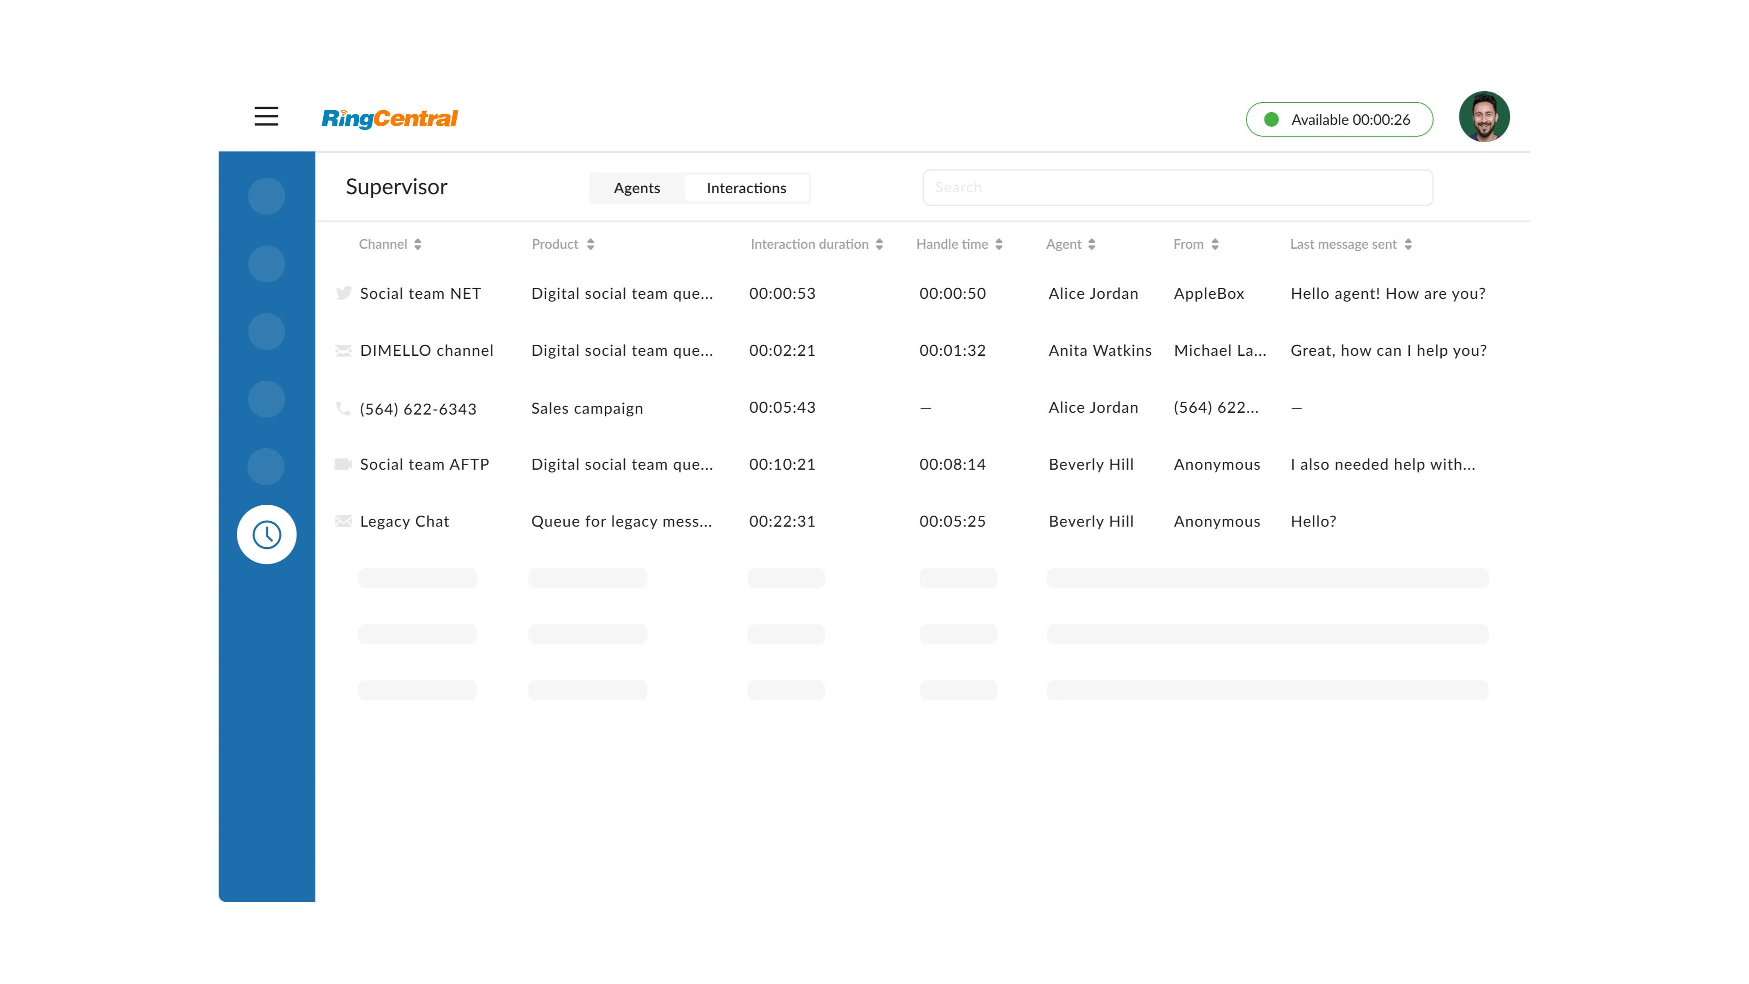This screenshot has height=984, width=1749.
Task: Open the clock history sidebar icon
Action: 267,534
